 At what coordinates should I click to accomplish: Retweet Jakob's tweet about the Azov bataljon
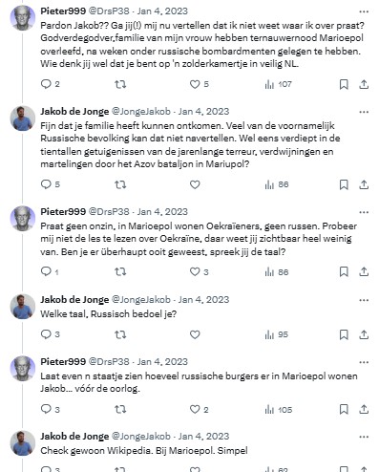click(120, 184)
